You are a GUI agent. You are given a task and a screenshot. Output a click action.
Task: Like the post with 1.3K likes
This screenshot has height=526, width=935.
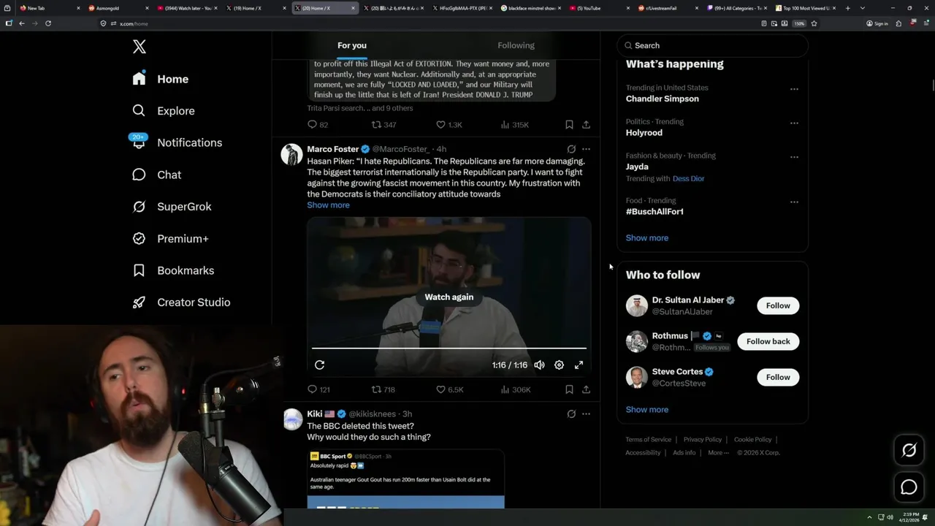pos(449,125)
